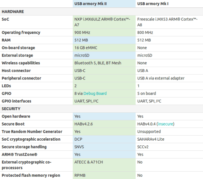The image size is (203, 179).
Task: Click the Wireless capabilities row label
Action: click(21, 63)
